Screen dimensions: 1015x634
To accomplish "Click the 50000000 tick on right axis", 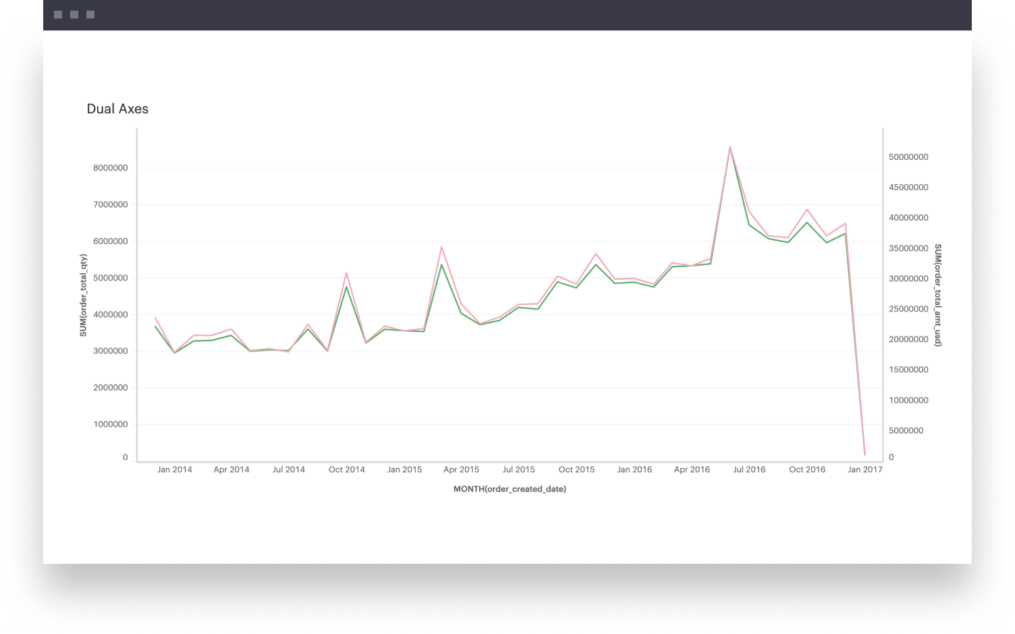I will point(908,157).
